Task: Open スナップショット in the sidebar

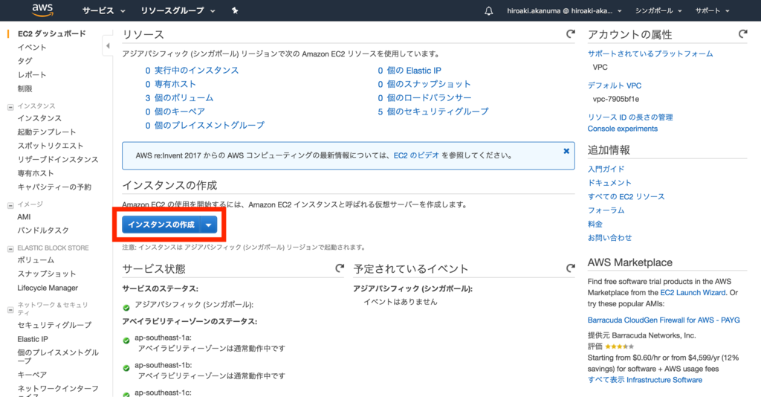Action: click(47, 274)
